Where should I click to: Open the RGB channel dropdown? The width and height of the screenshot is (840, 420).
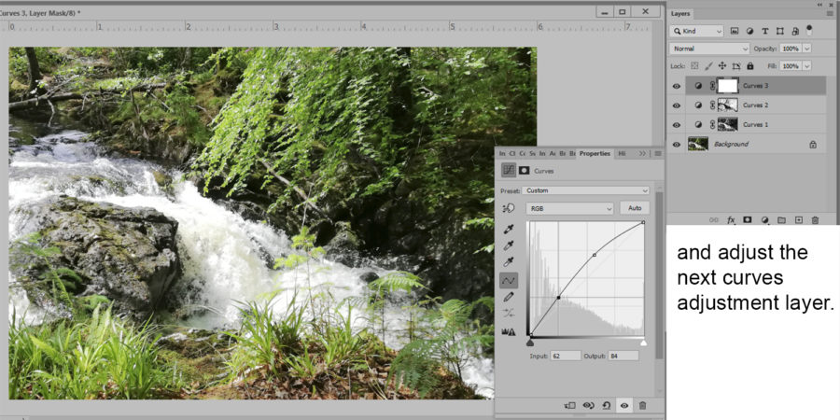click(x=568, y=208)
